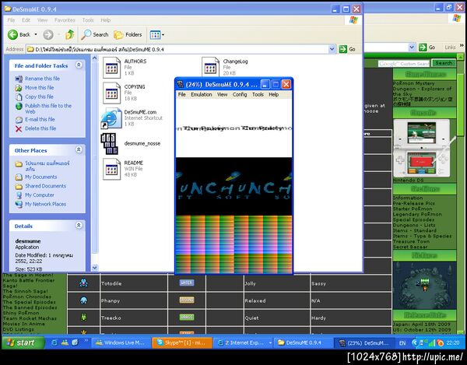Collapse the Other Places panel
The height and width of the screenshot is (365, 467).
pyautogui.click(x=79, y=149)
